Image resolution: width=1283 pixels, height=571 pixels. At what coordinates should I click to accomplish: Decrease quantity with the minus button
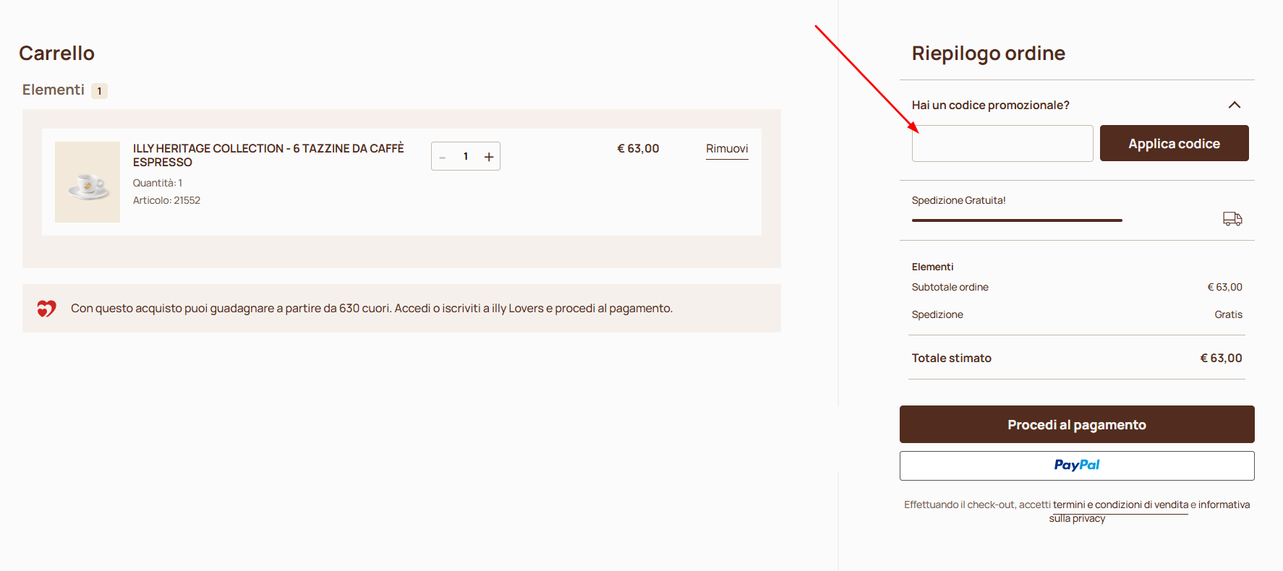coord(443,157)
